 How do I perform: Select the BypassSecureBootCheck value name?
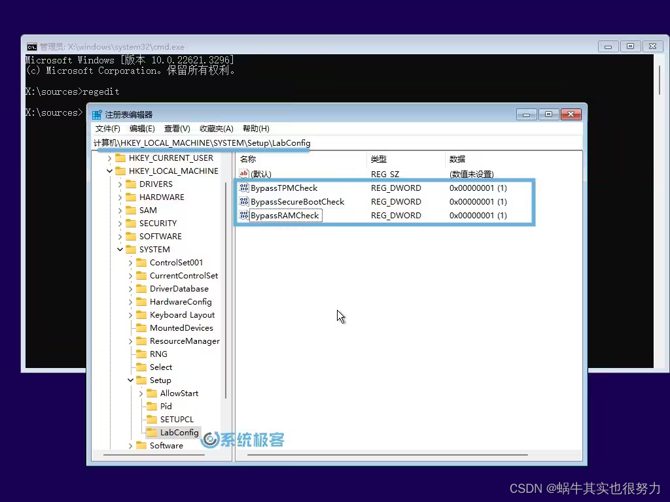point(298,201)
